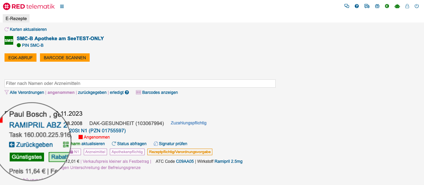
Task: Click the ambulance delivery icon
Action: pos(367,6)
